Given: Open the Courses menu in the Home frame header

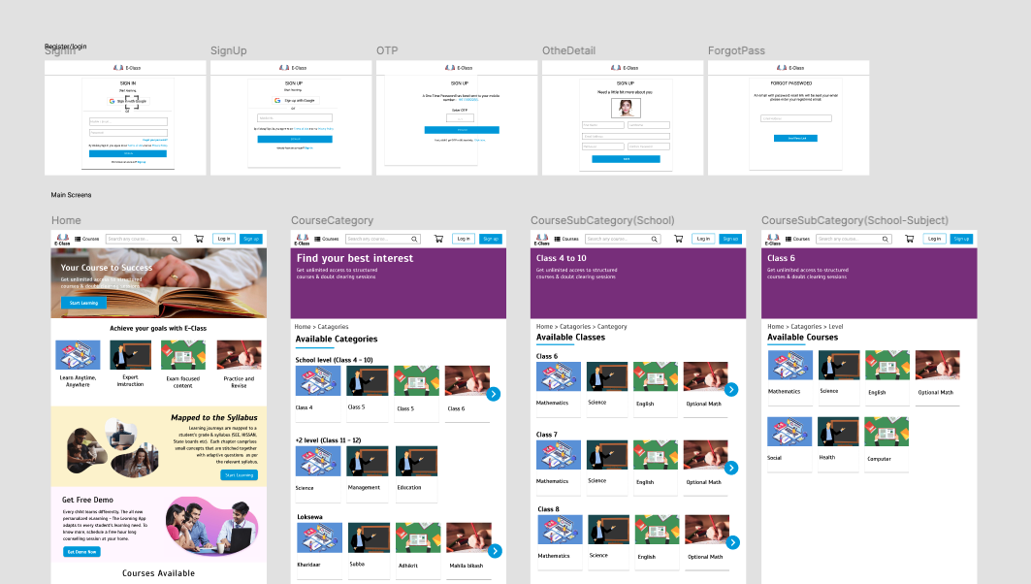Looking at the screenshot, I should point(86,239).
